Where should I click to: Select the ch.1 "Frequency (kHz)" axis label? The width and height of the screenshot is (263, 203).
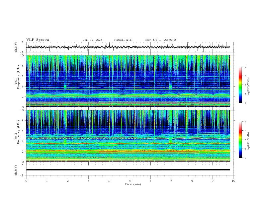[19, 77]
